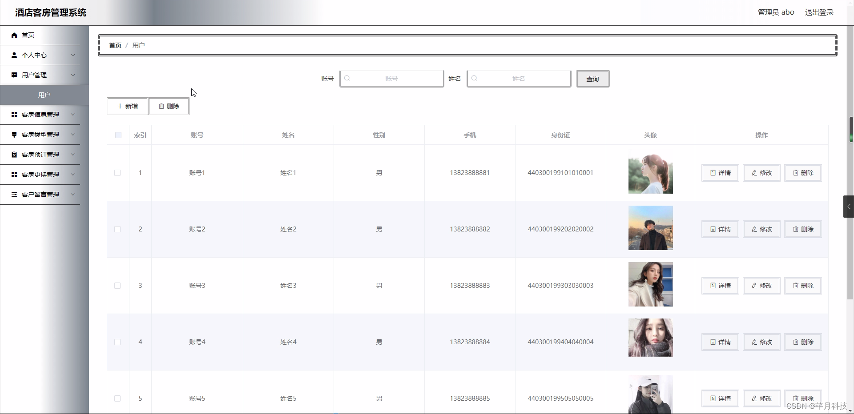Focus the 账号 search input field

click(392, 79)
